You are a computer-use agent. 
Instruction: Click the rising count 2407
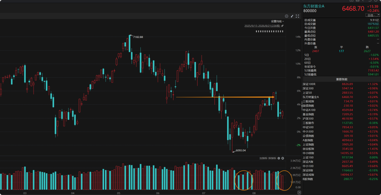click(316, 51)
